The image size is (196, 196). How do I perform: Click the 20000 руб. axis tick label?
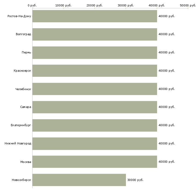pos(95,5)
